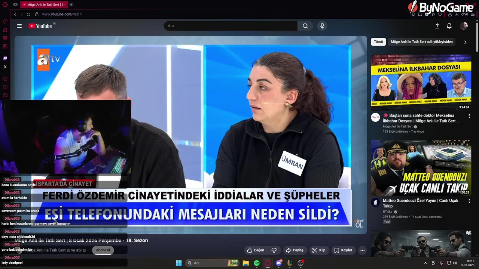
Task: Open Müge Anlı channel avatar beside Mekselina video
Action: click(375, 117)
